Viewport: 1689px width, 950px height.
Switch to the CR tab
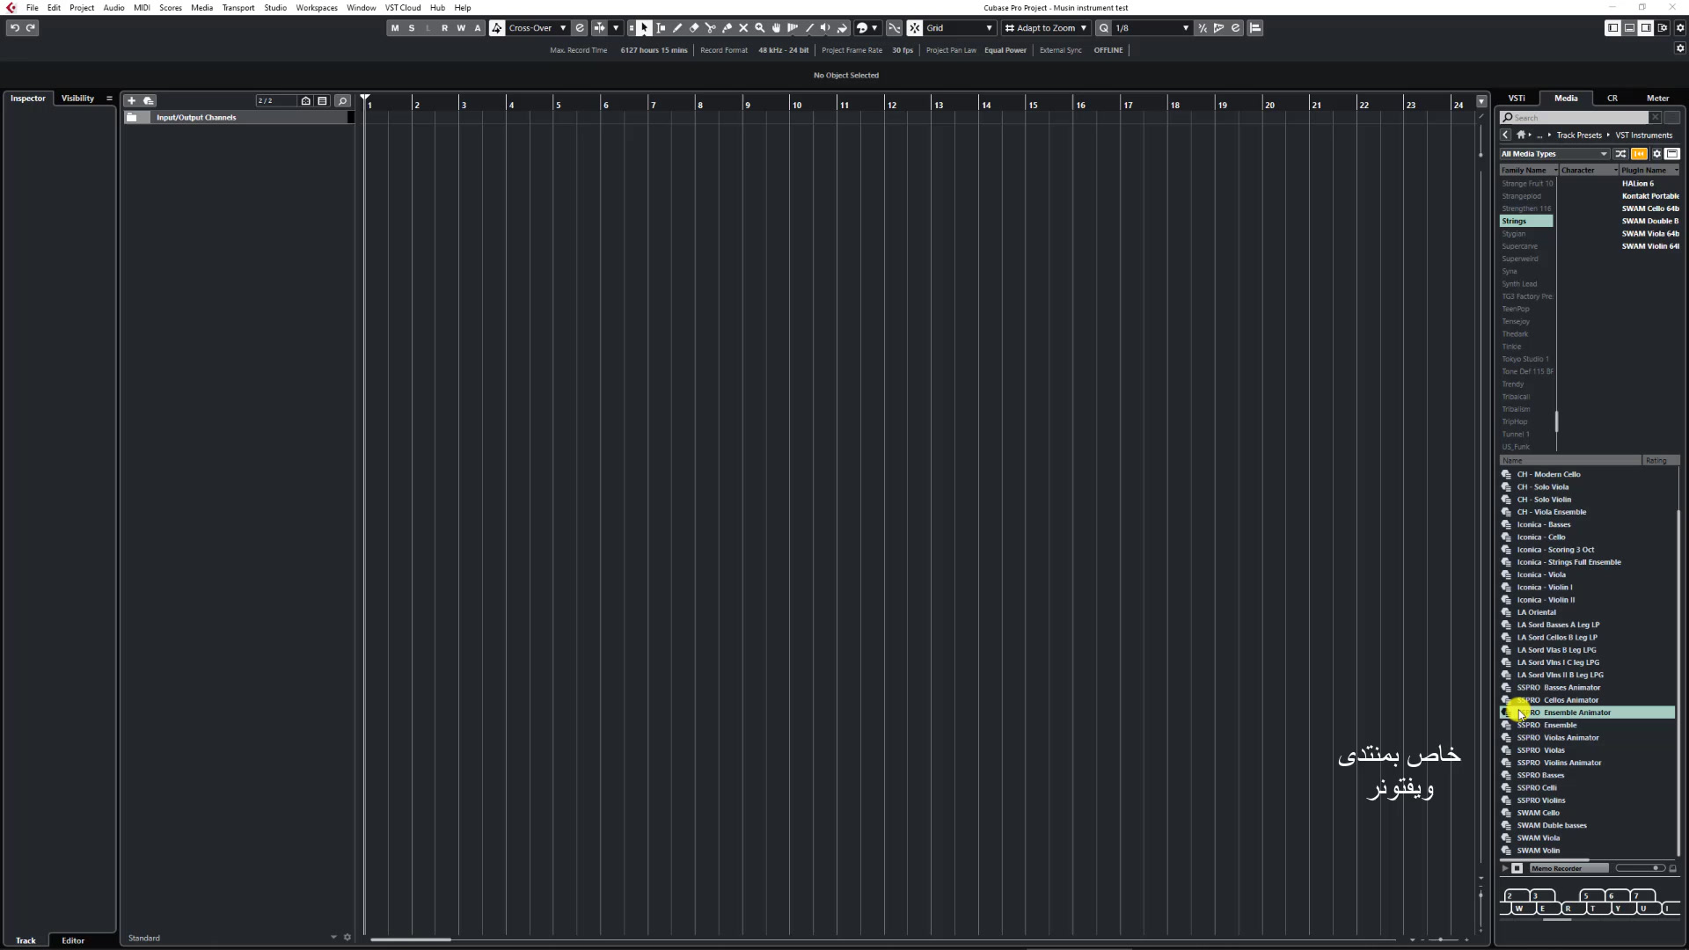click(x=1612, y=99)
